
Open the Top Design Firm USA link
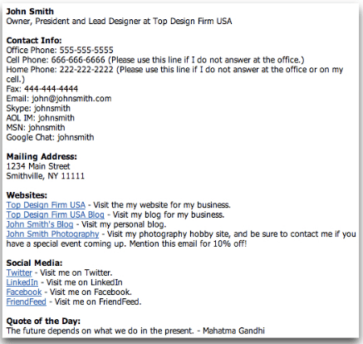[46, 205]
